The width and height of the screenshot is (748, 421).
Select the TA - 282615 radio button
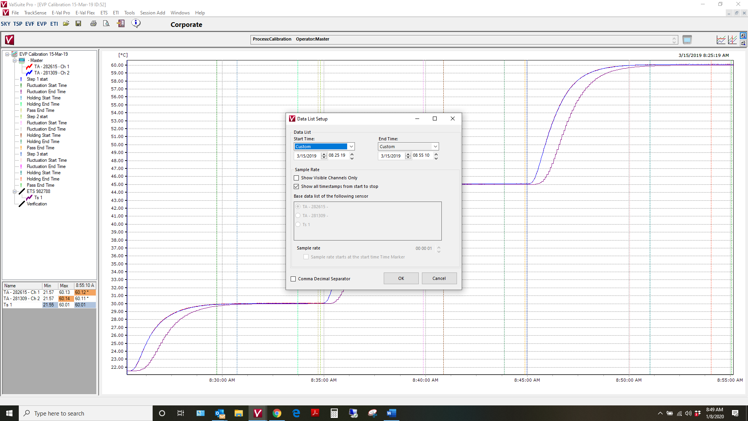[x=298, y=207]
